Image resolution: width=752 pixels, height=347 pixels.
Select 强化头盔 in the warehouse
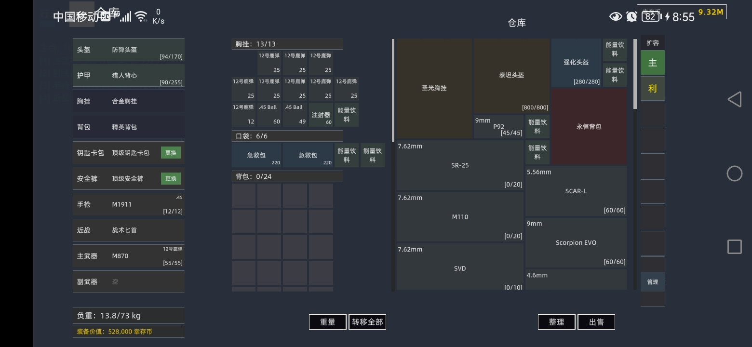tap(576, 62)
